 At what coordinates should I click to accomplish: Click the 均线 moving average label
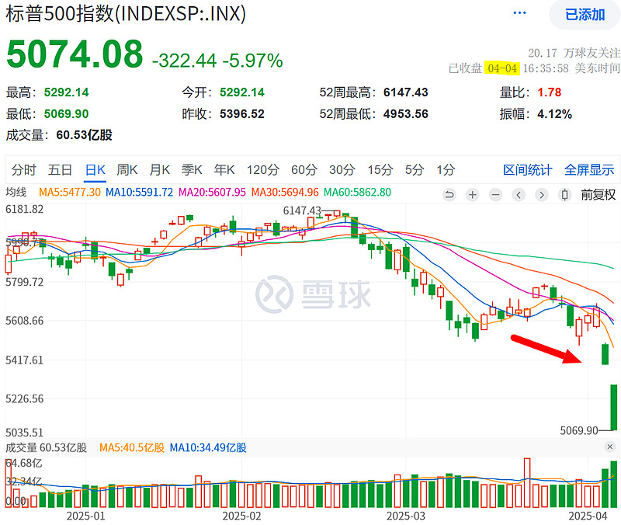click(16, 192)
